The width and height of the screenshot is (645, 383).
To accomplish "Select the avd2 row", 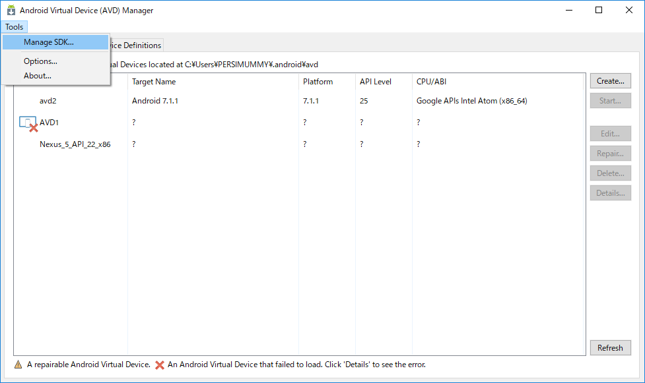I will click(298, 101).
